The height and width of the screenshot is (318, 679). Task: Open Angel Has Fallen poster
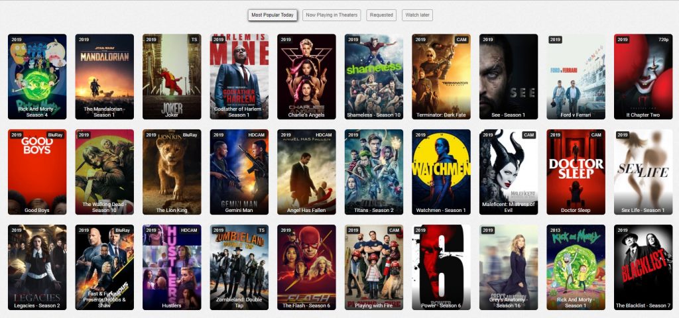306,172
